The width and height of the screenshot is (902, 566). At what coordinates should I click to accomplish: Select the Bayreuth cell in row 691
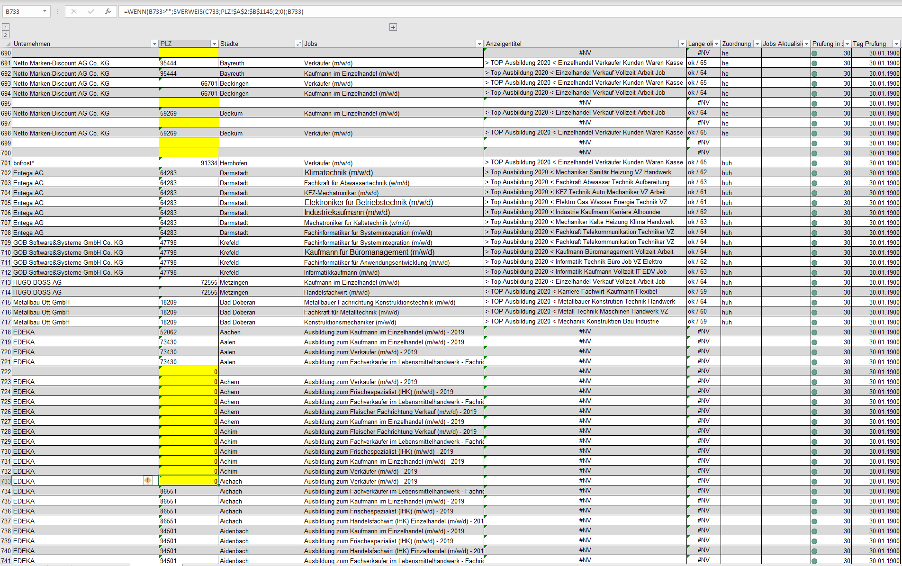coord(261,63)
